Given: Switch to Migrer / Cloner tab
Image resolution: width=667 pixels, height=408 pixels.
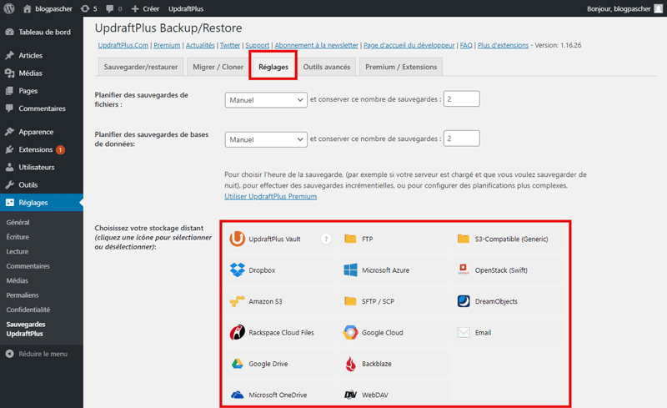Looking at the screenshot, I should pyautogui.click(x=218, y=67).
